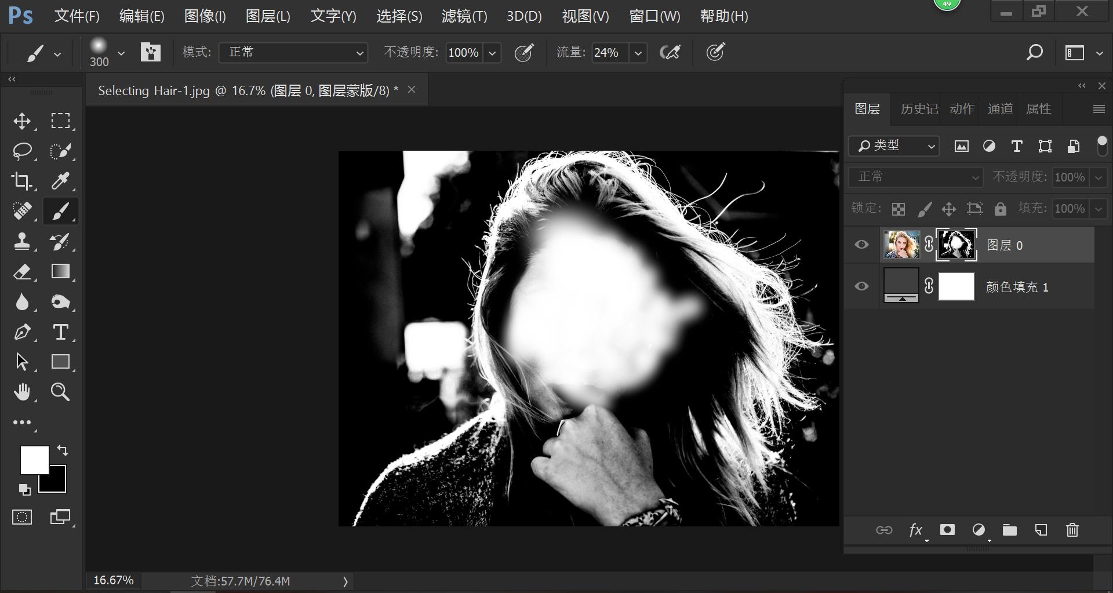Open the brush blending mode dropdown
This screenshot has height=593, width=1113.
(293, 52)
